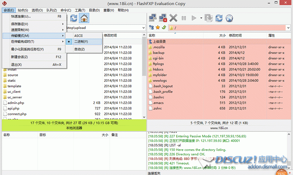This screenshot has height=175, width=293.
Task: Click the remote Refresh icon
Action: (x=219, y=18)
